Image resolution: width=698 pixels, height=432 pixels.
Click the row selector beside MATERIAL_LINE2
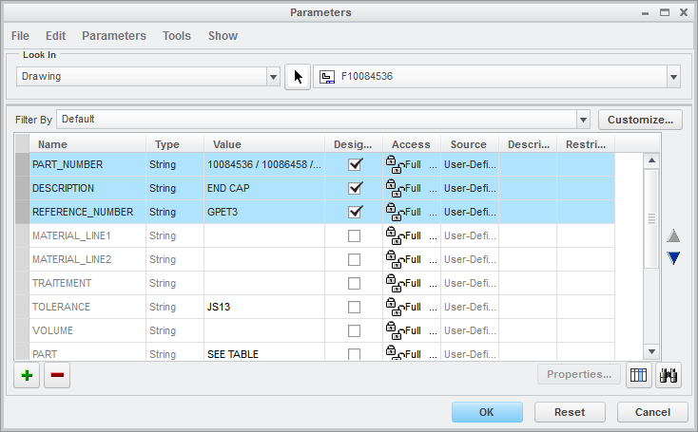22,259
